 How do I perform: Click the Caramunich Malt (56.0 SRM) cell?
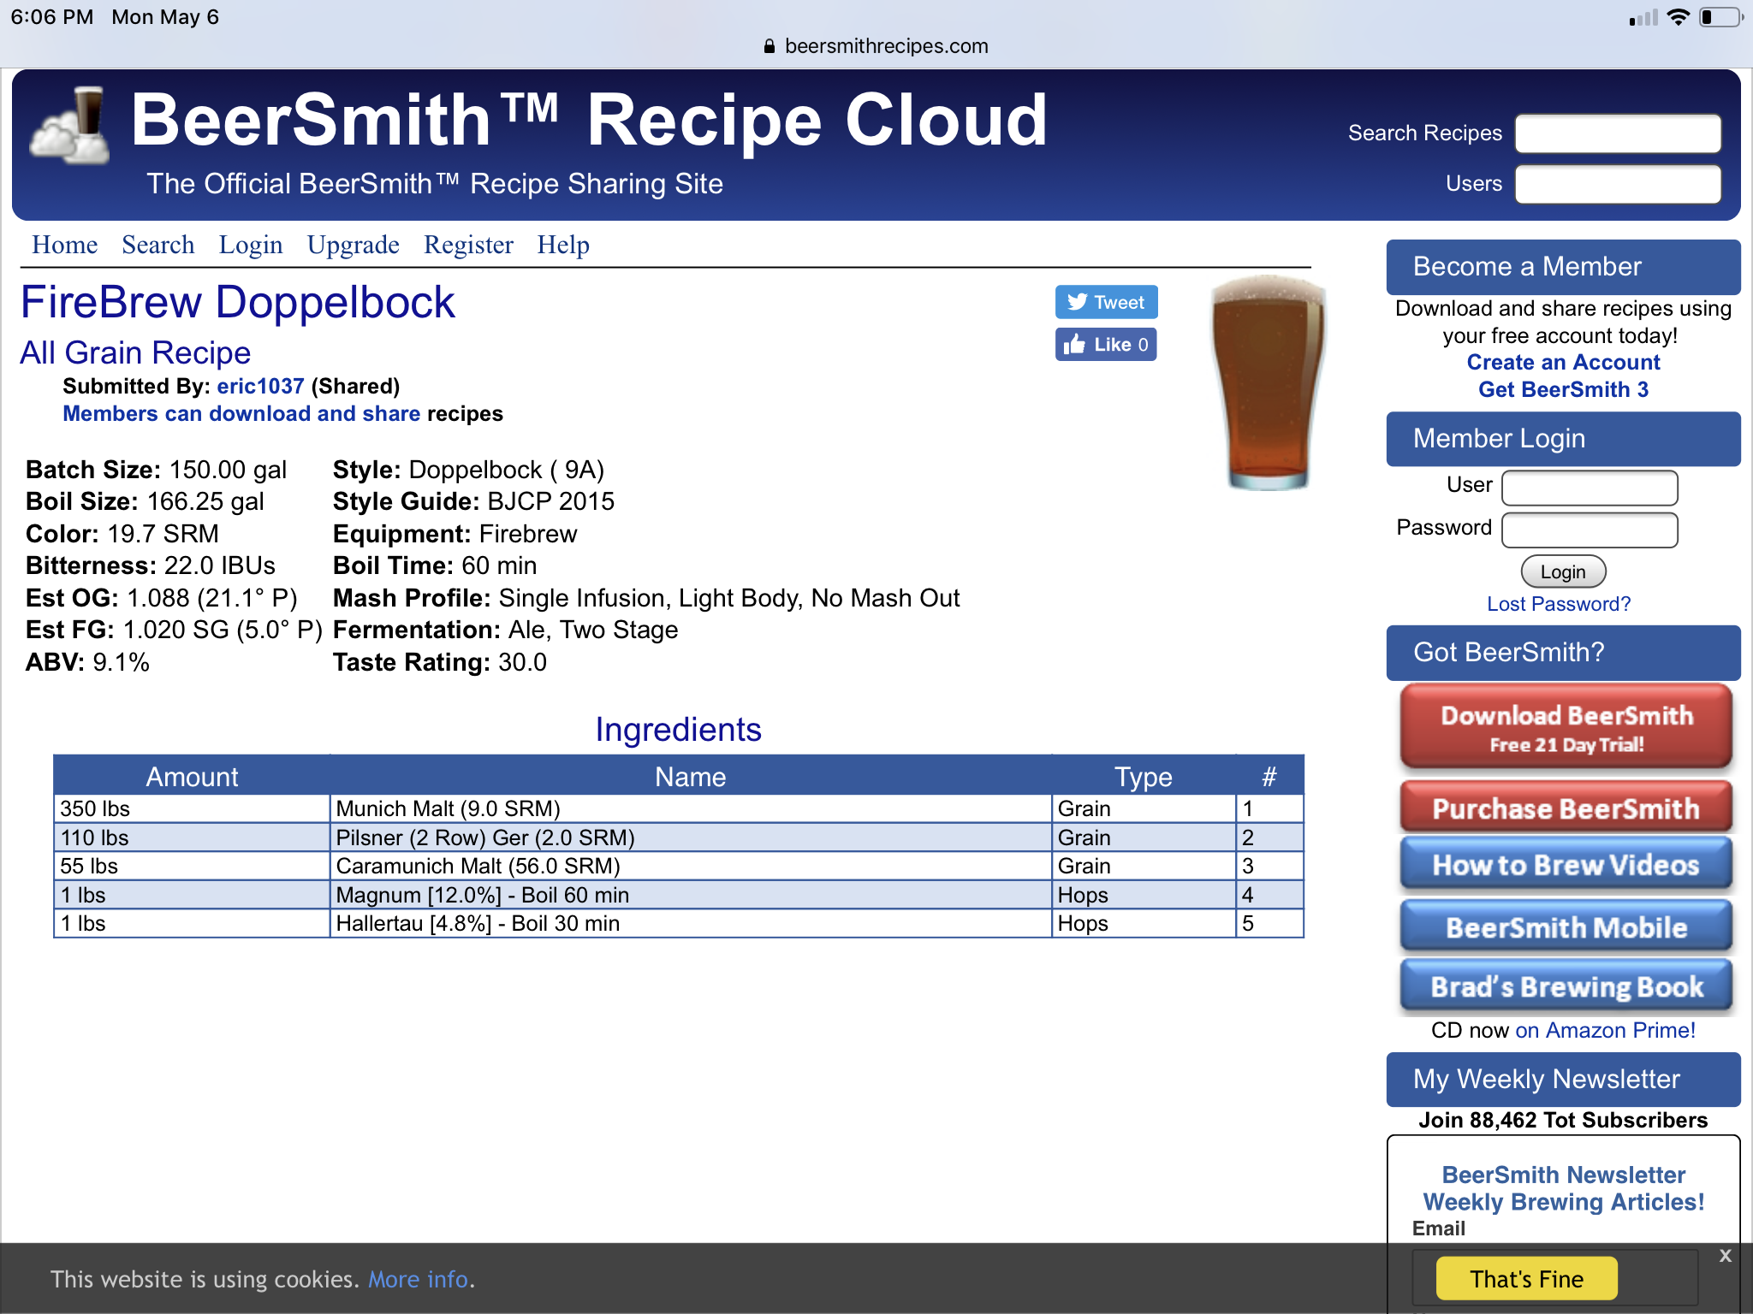(x=690, y=866)
